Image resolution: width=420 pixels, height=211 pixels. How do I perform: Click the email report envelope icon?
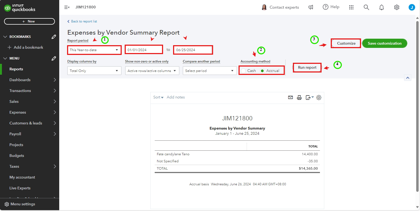(290, 97)
